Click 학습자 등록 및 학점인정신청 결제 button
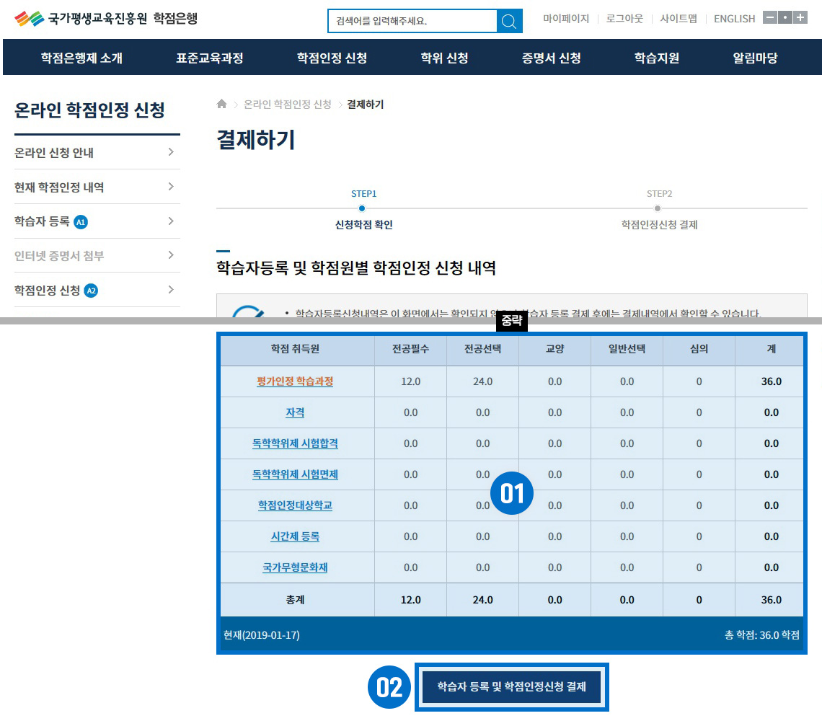 tap(512, 687)
